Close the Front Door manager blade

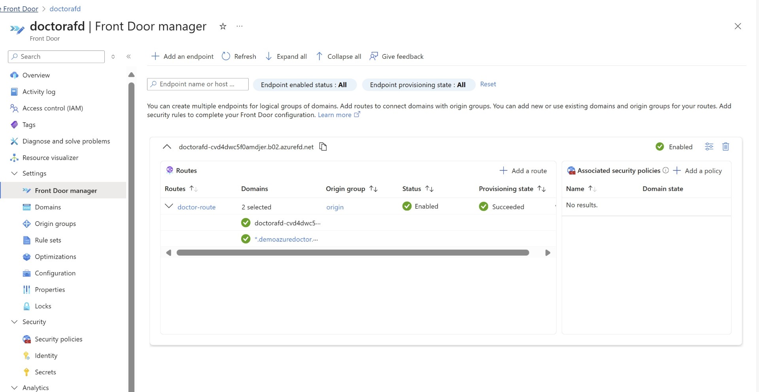pos(738,26)
